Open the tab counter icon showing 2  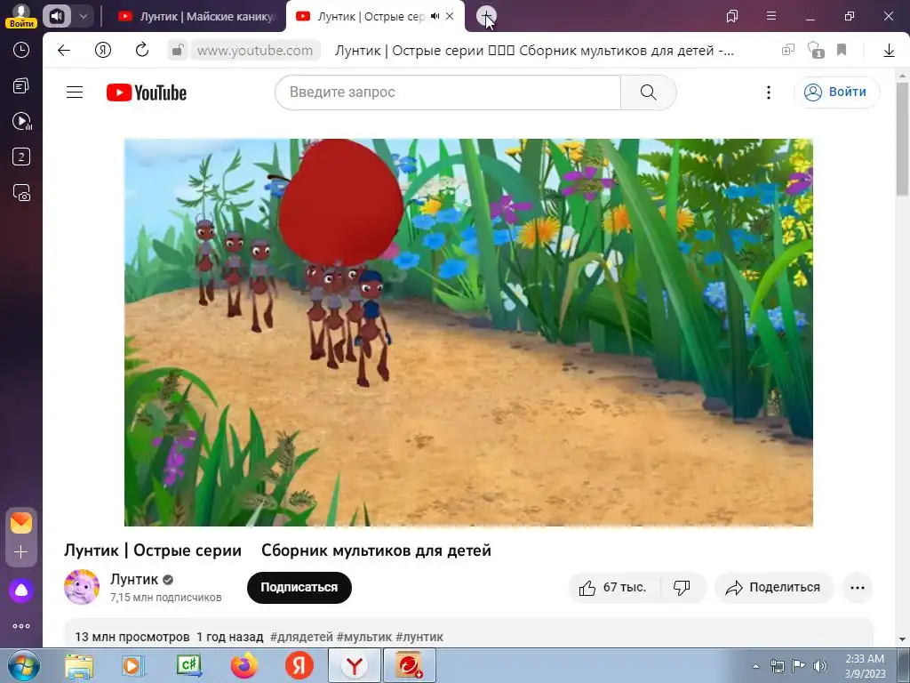click(x=21, y=157)
